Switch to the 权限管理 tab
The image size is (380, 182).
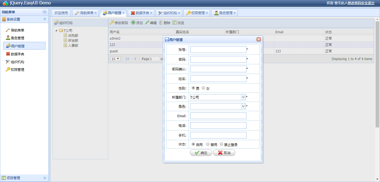coord(197,13)
